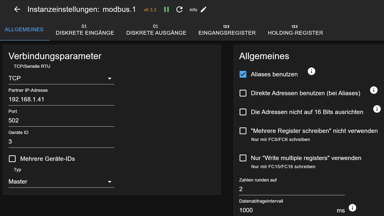Check Nur Write multiple registers verwenden
This screenshot has height=216, width=384.
point(243,158)
